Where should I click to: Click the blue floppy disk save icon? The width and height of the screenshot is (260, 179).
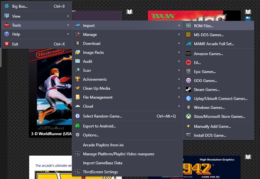pos(248,19)
